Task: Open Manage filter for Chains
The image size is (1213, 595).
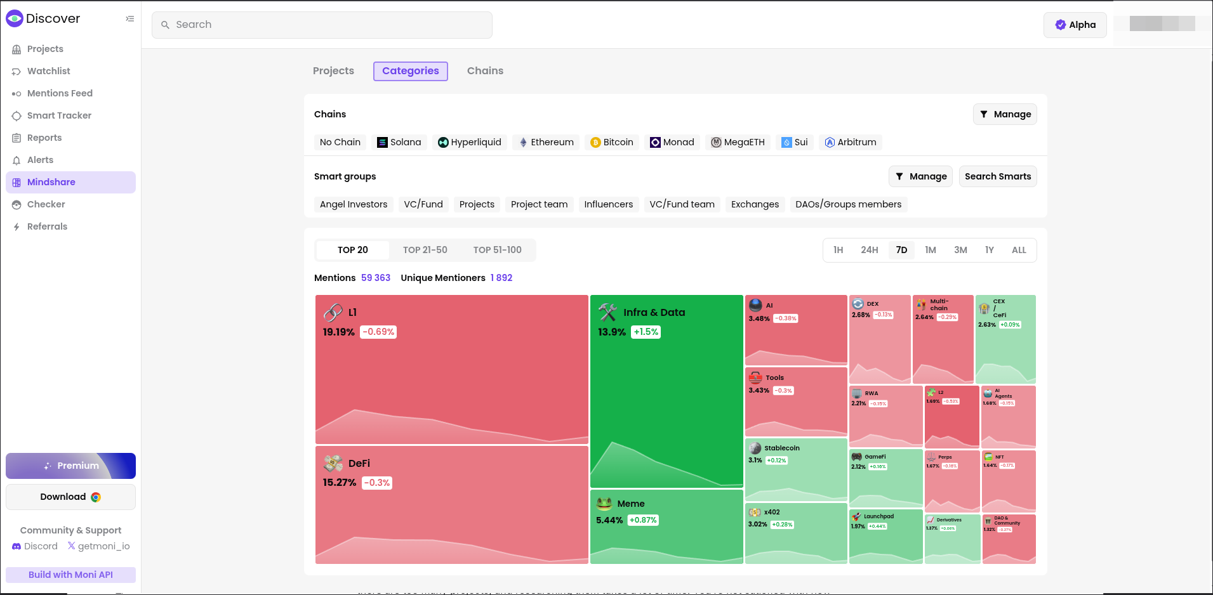Action: [1004, 114]
